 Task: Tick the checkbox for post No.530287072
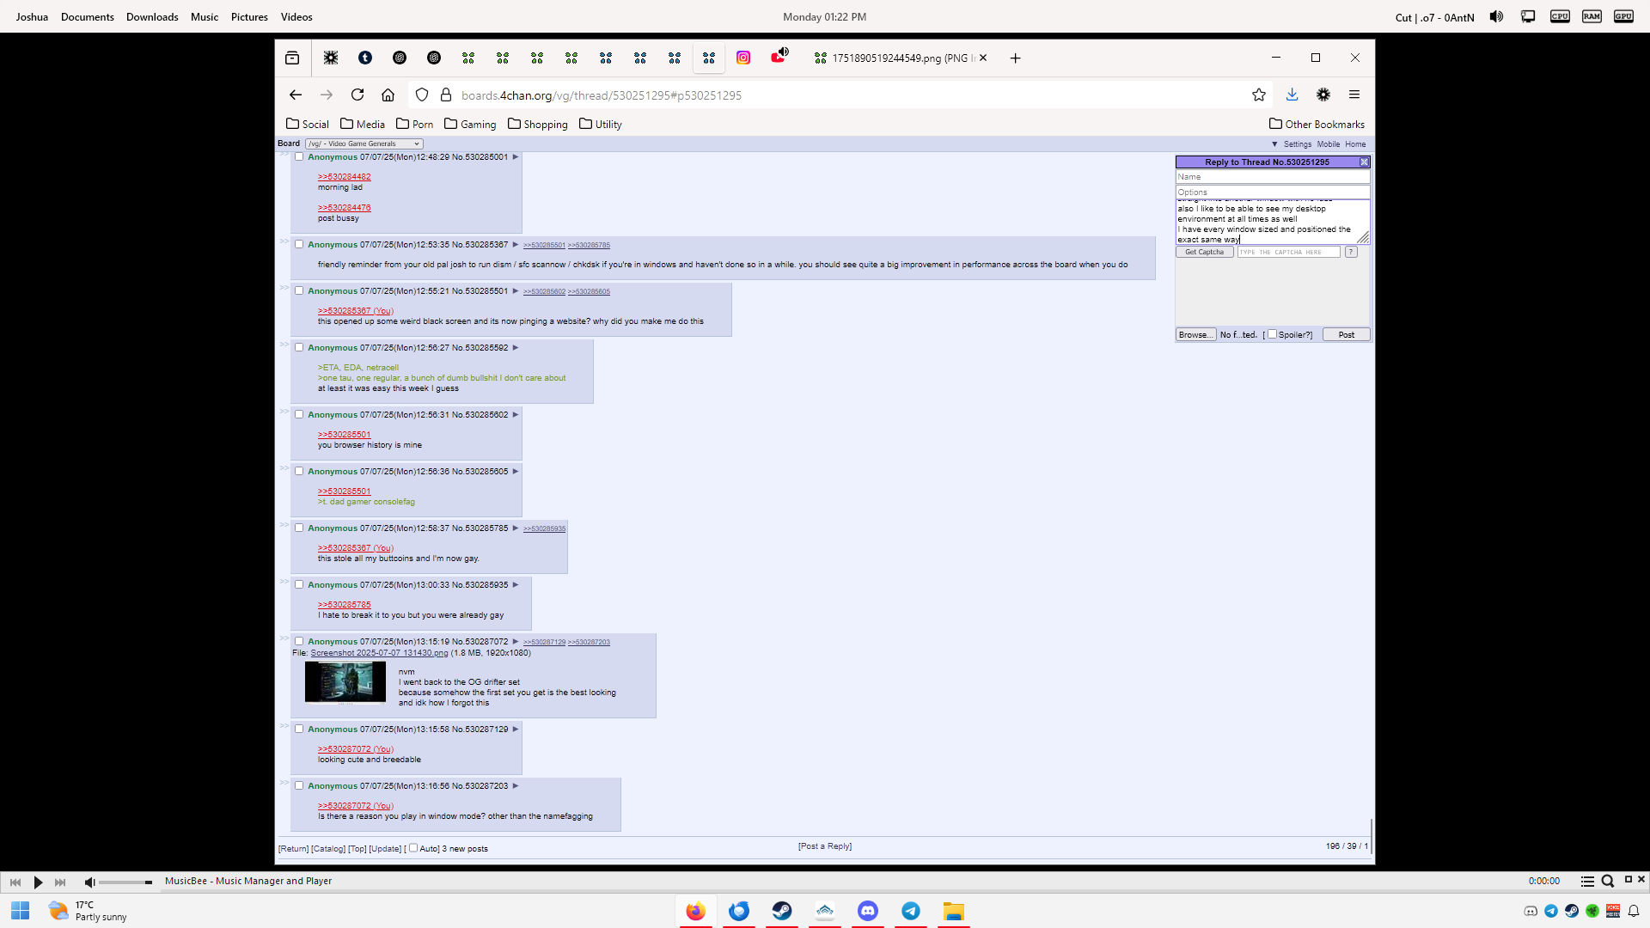point(299,641)
